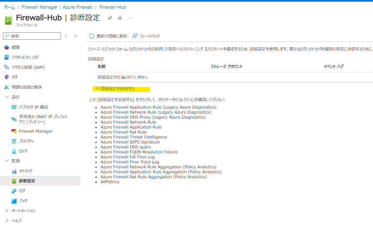Click the ブック workbook icon

tap(14, 201)
